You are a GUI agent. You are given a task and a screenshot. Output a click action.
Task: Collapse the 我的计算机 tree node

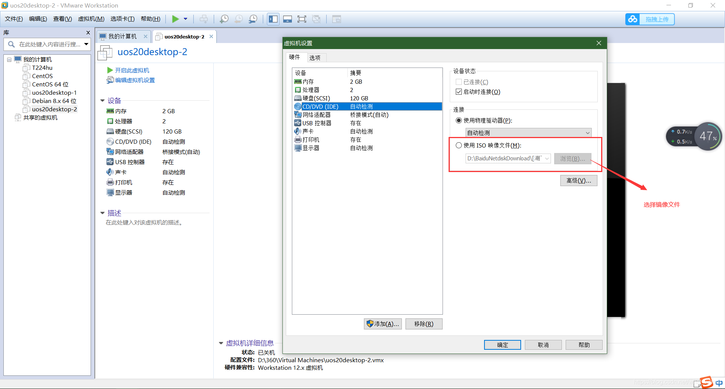(9, 60)
